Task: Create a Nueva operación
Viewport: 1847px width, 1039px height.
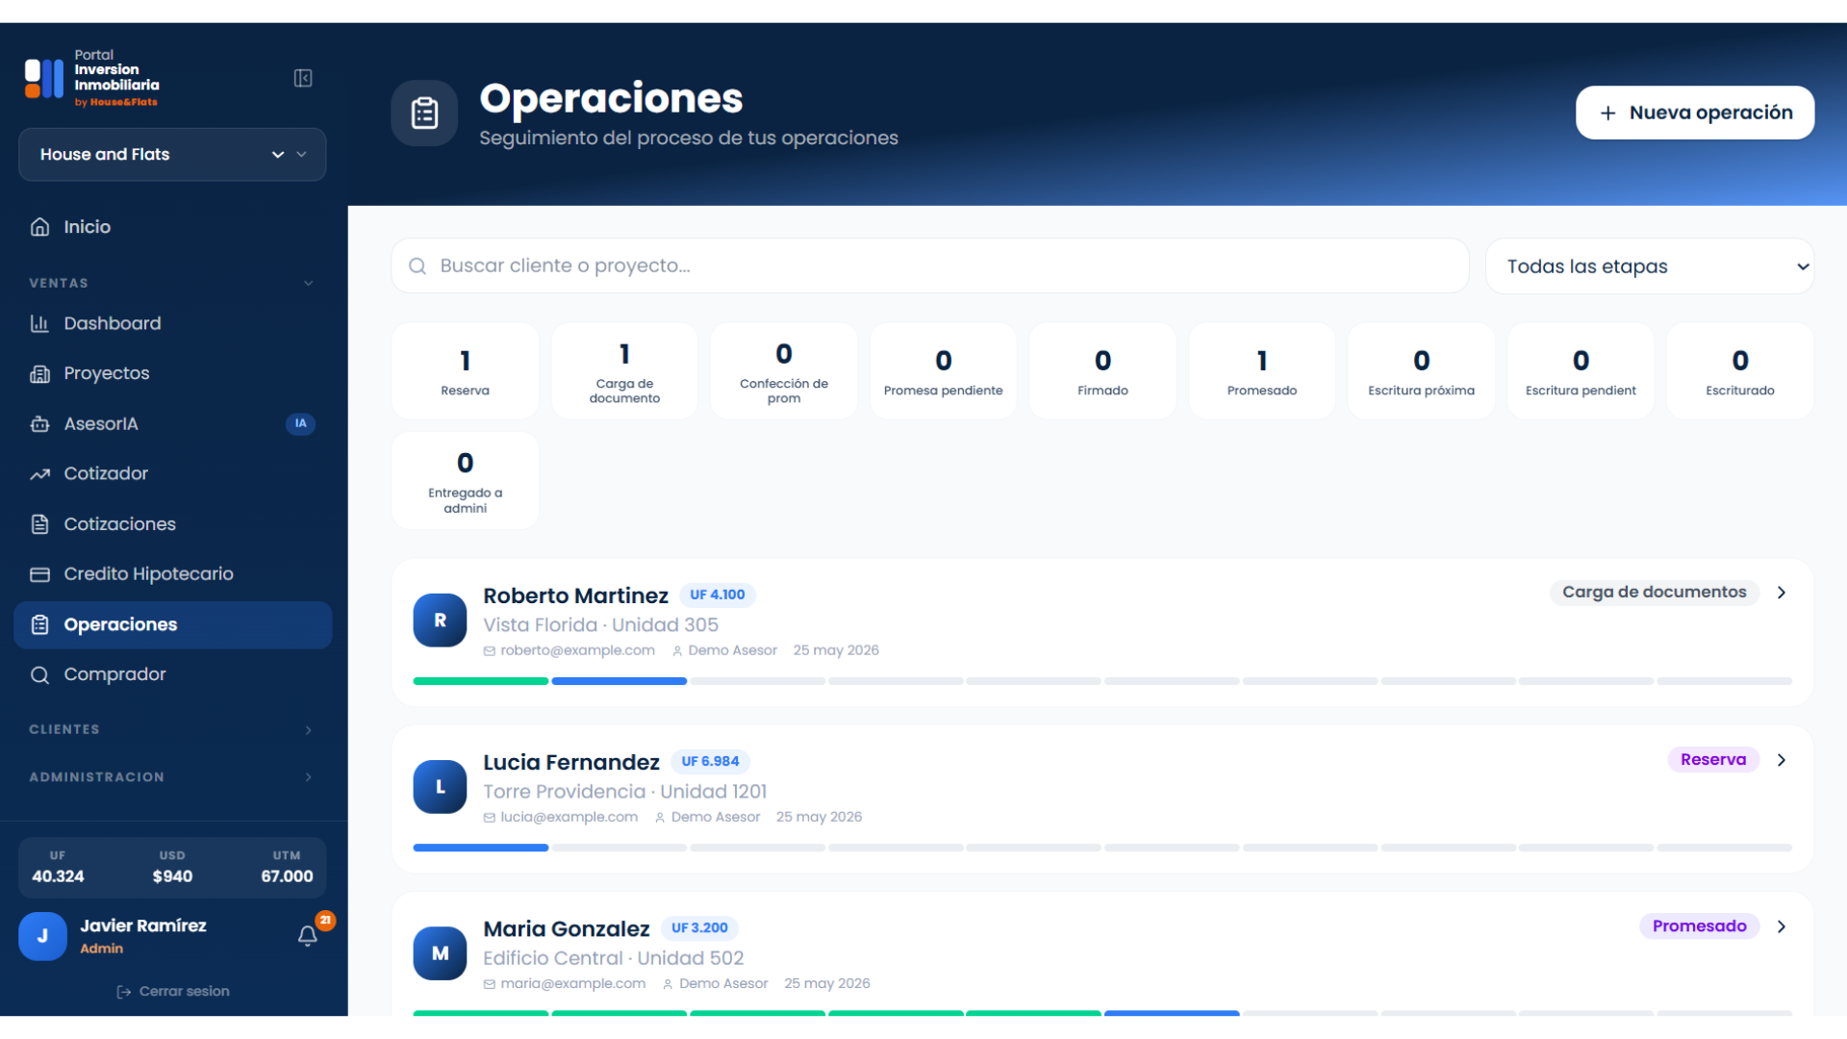Action: (x=1695, y=113)
